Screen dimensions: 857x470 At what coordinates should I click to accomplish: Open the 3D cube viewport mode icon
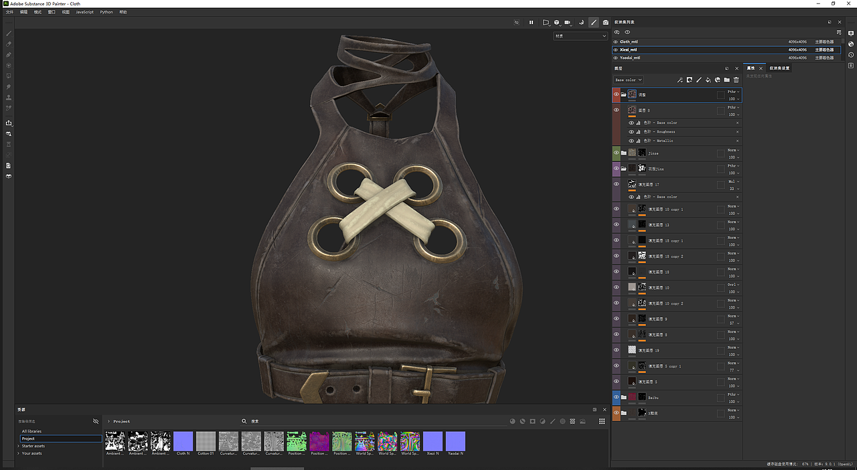(556, 22)
